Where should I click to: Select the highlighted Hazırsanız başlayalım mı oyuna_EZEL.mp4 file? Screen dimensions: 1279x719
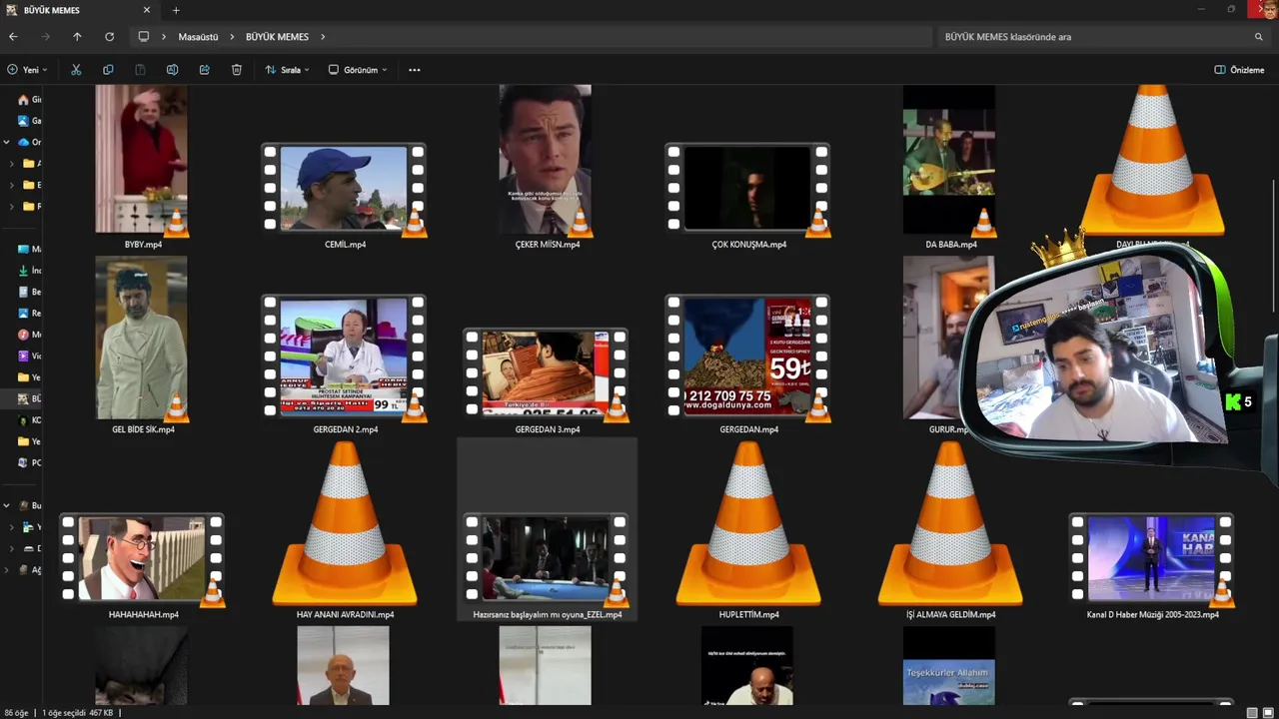pos(547,529)
